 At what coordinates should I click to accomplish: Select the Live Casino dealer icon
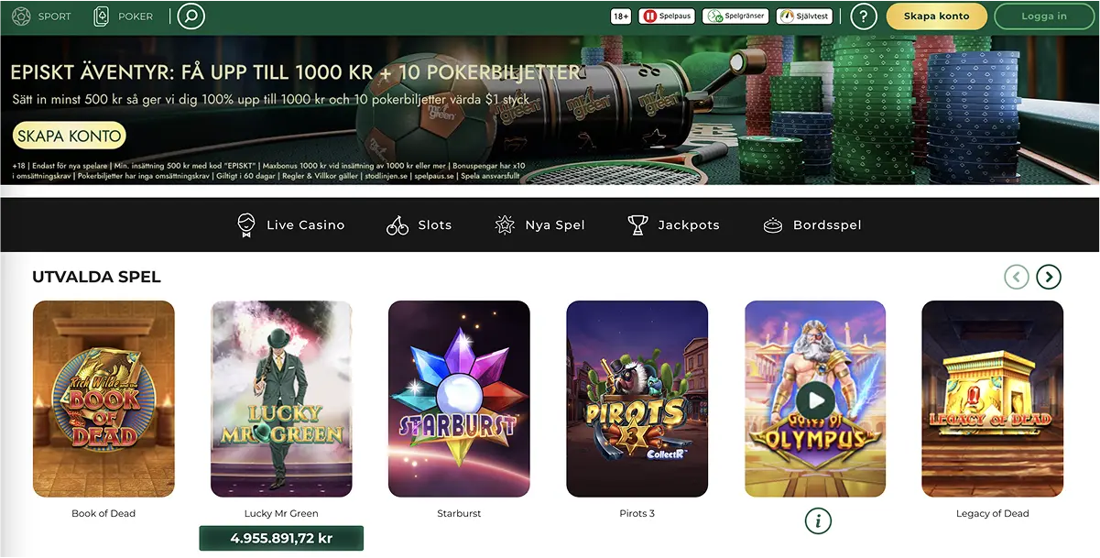[x=245, y=224]
